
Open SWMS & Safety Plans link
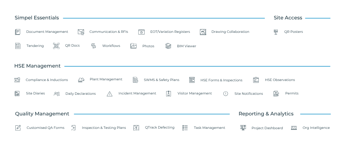coord(161,80)
